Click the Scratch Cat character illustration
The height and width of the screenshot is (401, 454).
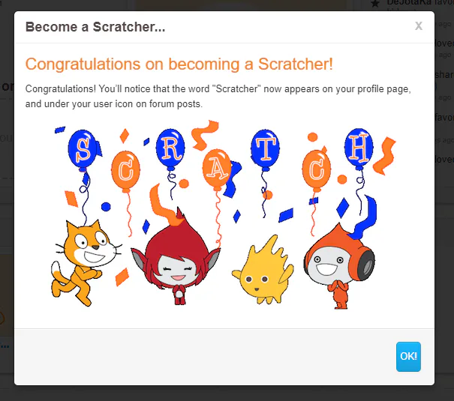(86, 262)
